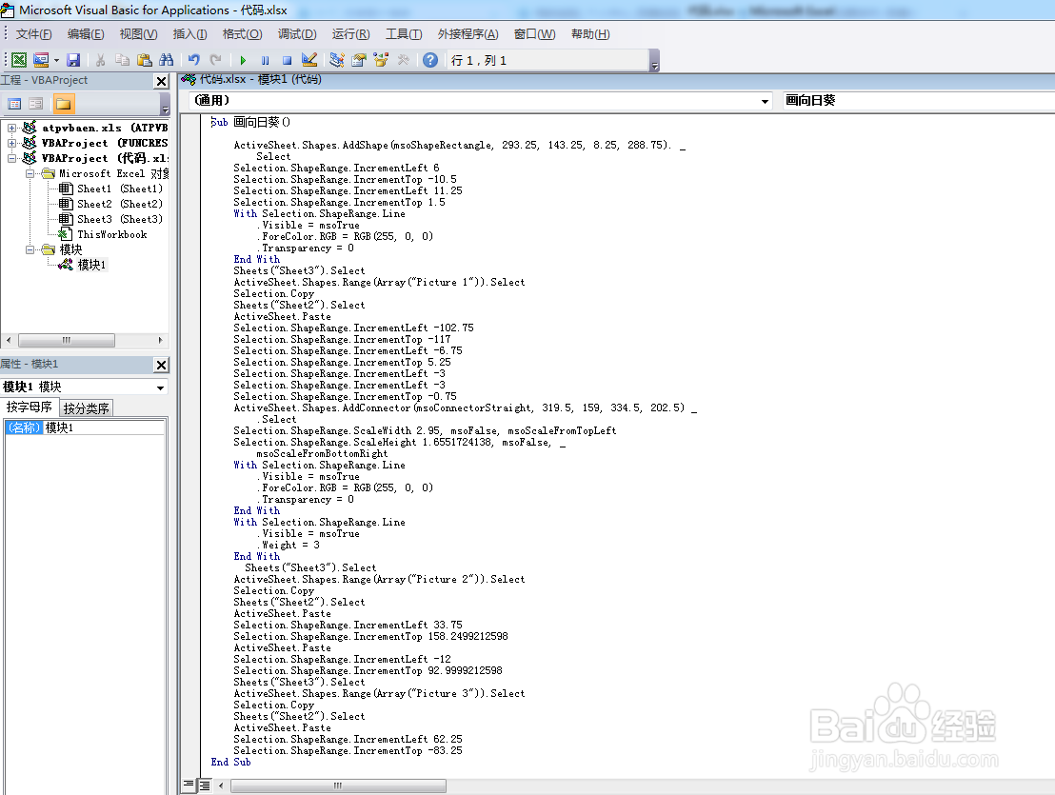Open the 运行(R) menu

click(350, 34)
